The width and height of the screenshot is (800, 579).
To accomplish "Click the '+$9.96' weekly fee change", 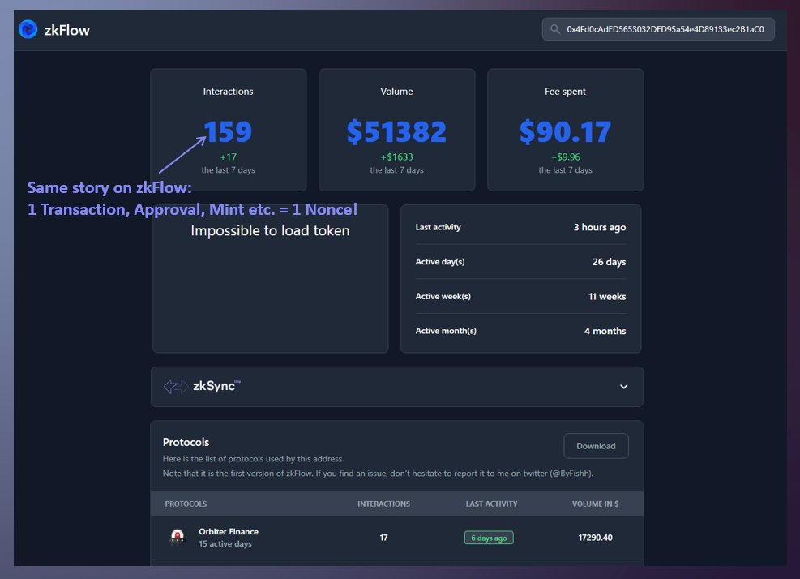I will pos(565,157).
